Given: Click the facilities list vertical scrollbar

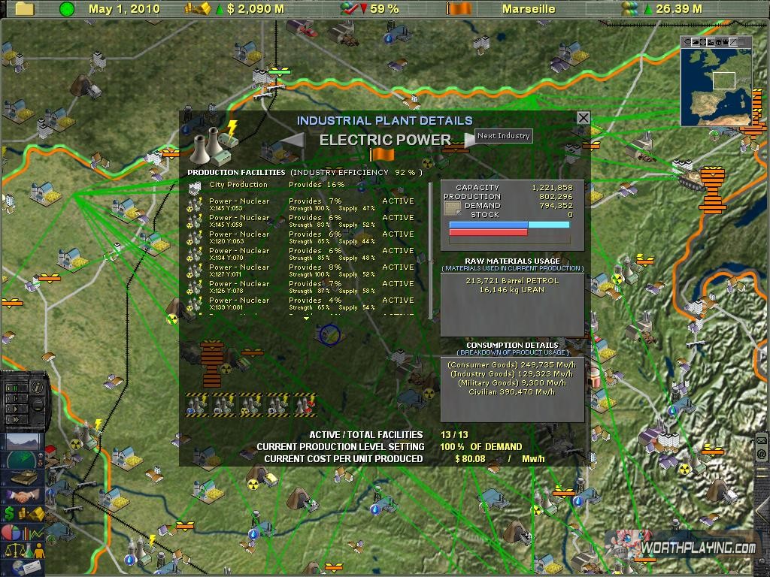Looking at the screenshot, I should click(x=430, y=248).
